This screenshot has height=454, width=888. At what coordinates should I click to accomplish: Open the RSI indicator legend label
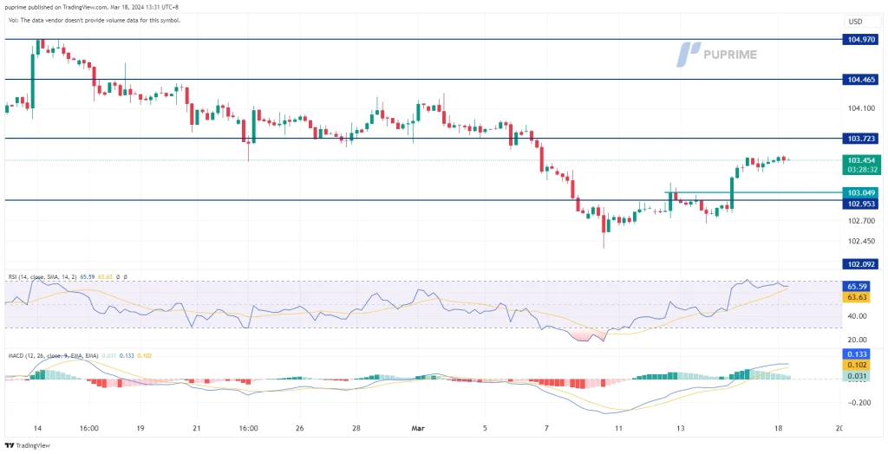pos(41,276)
